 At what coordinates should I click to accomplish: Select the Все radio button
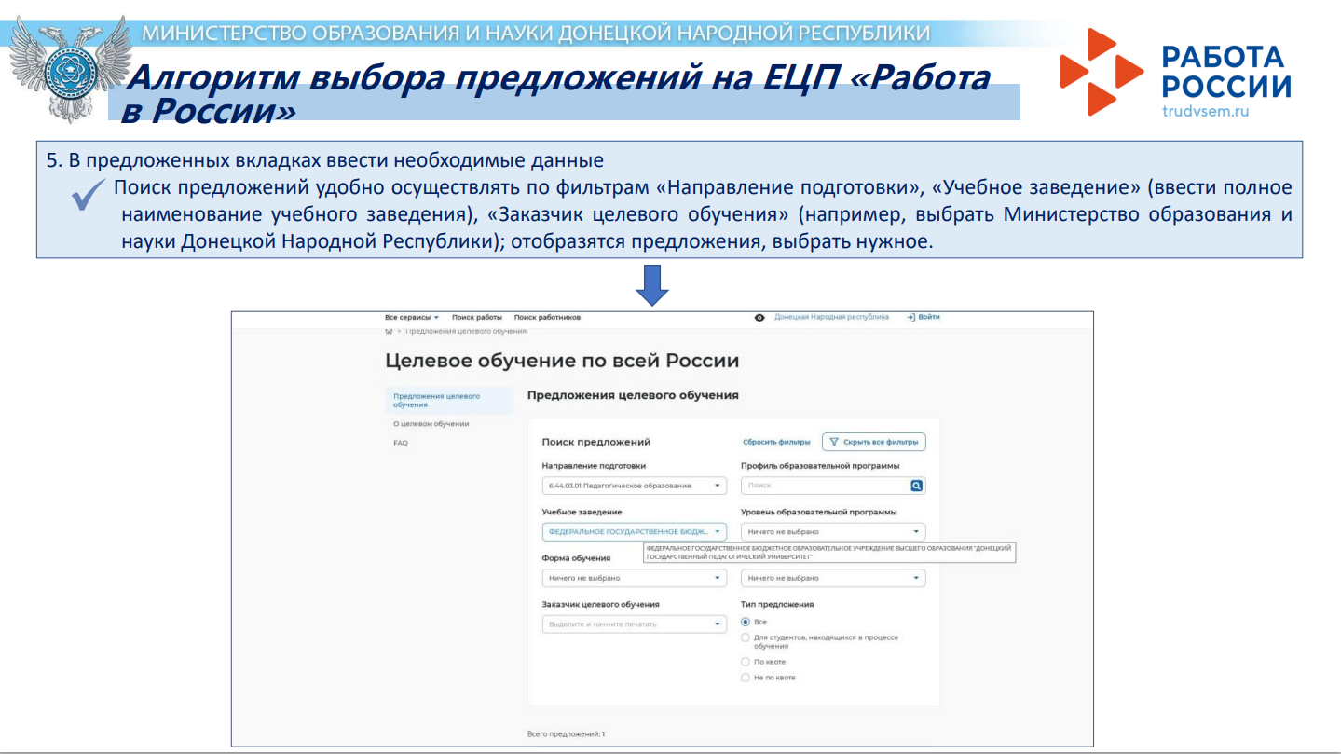coord(746,622)
